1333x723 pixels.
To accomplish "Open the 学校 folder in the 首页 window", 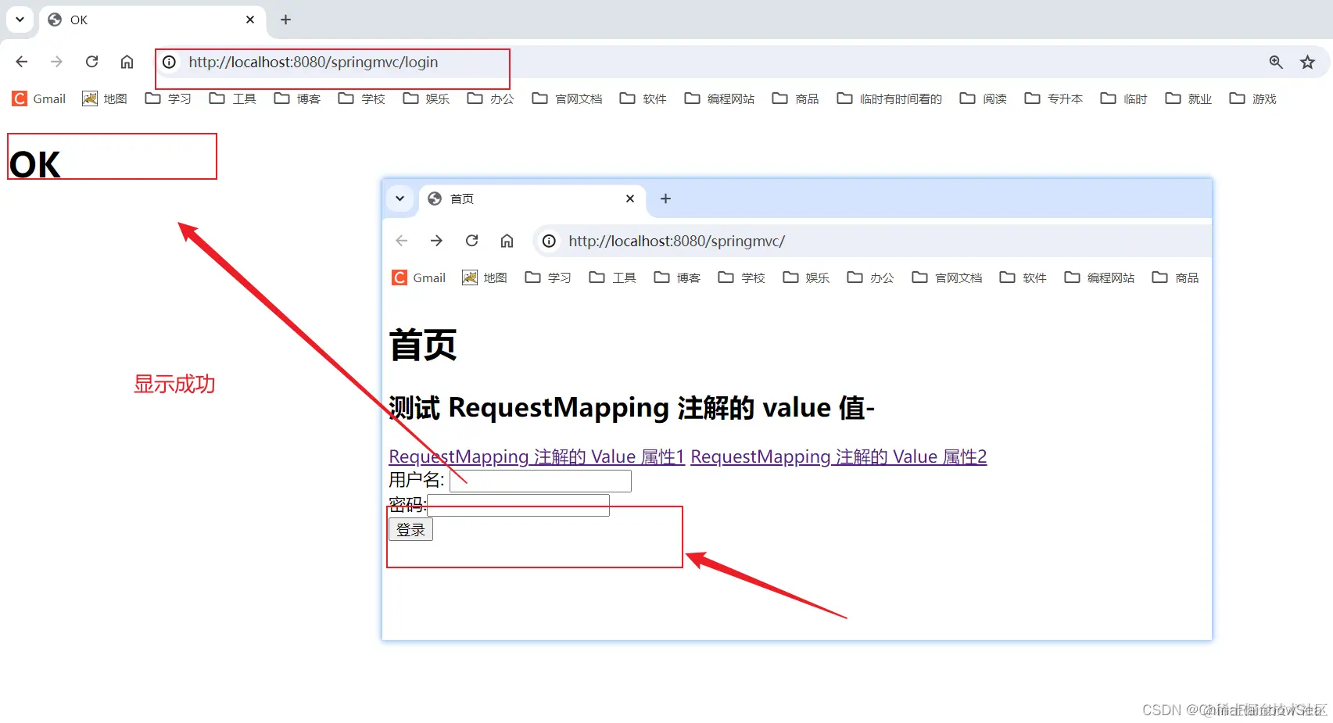I will [x=741, y=277].
